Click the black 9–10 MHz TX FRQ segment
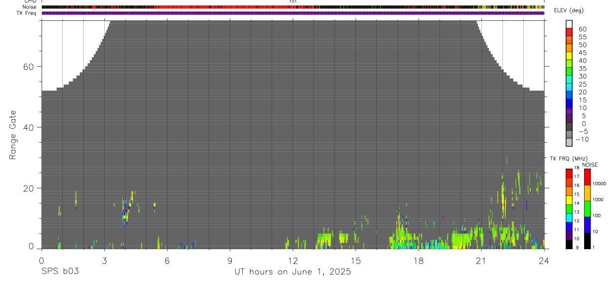This screenshot has width=612, height=282. [569, 244]
